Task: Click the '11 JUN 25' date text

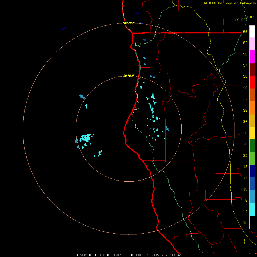Action: [156, 255]
